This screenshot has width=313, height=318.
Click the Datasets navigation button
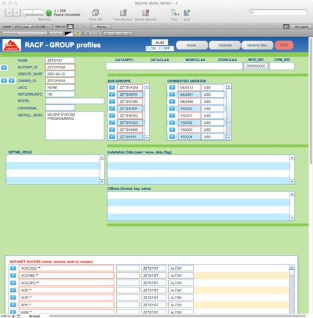coord(225,45)
